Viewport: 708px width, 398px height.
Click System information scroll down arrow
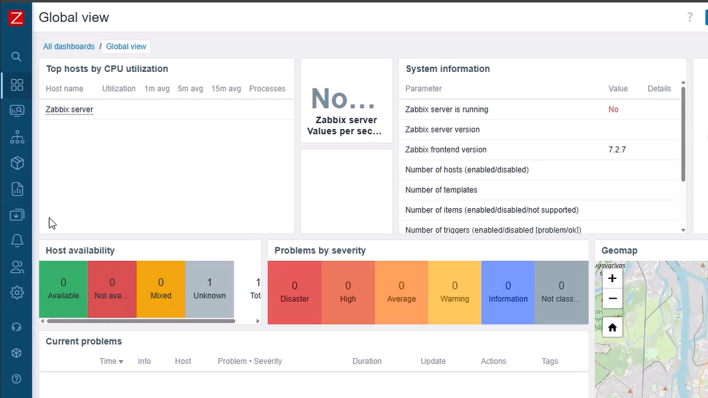click(x=683, y=230)
